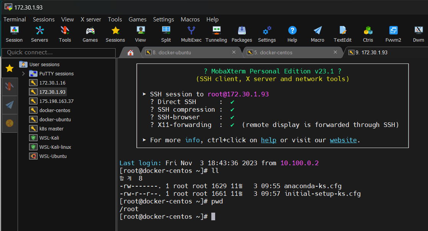Click the Help question mark icon
428x231 pixels.
pos(292,34)
